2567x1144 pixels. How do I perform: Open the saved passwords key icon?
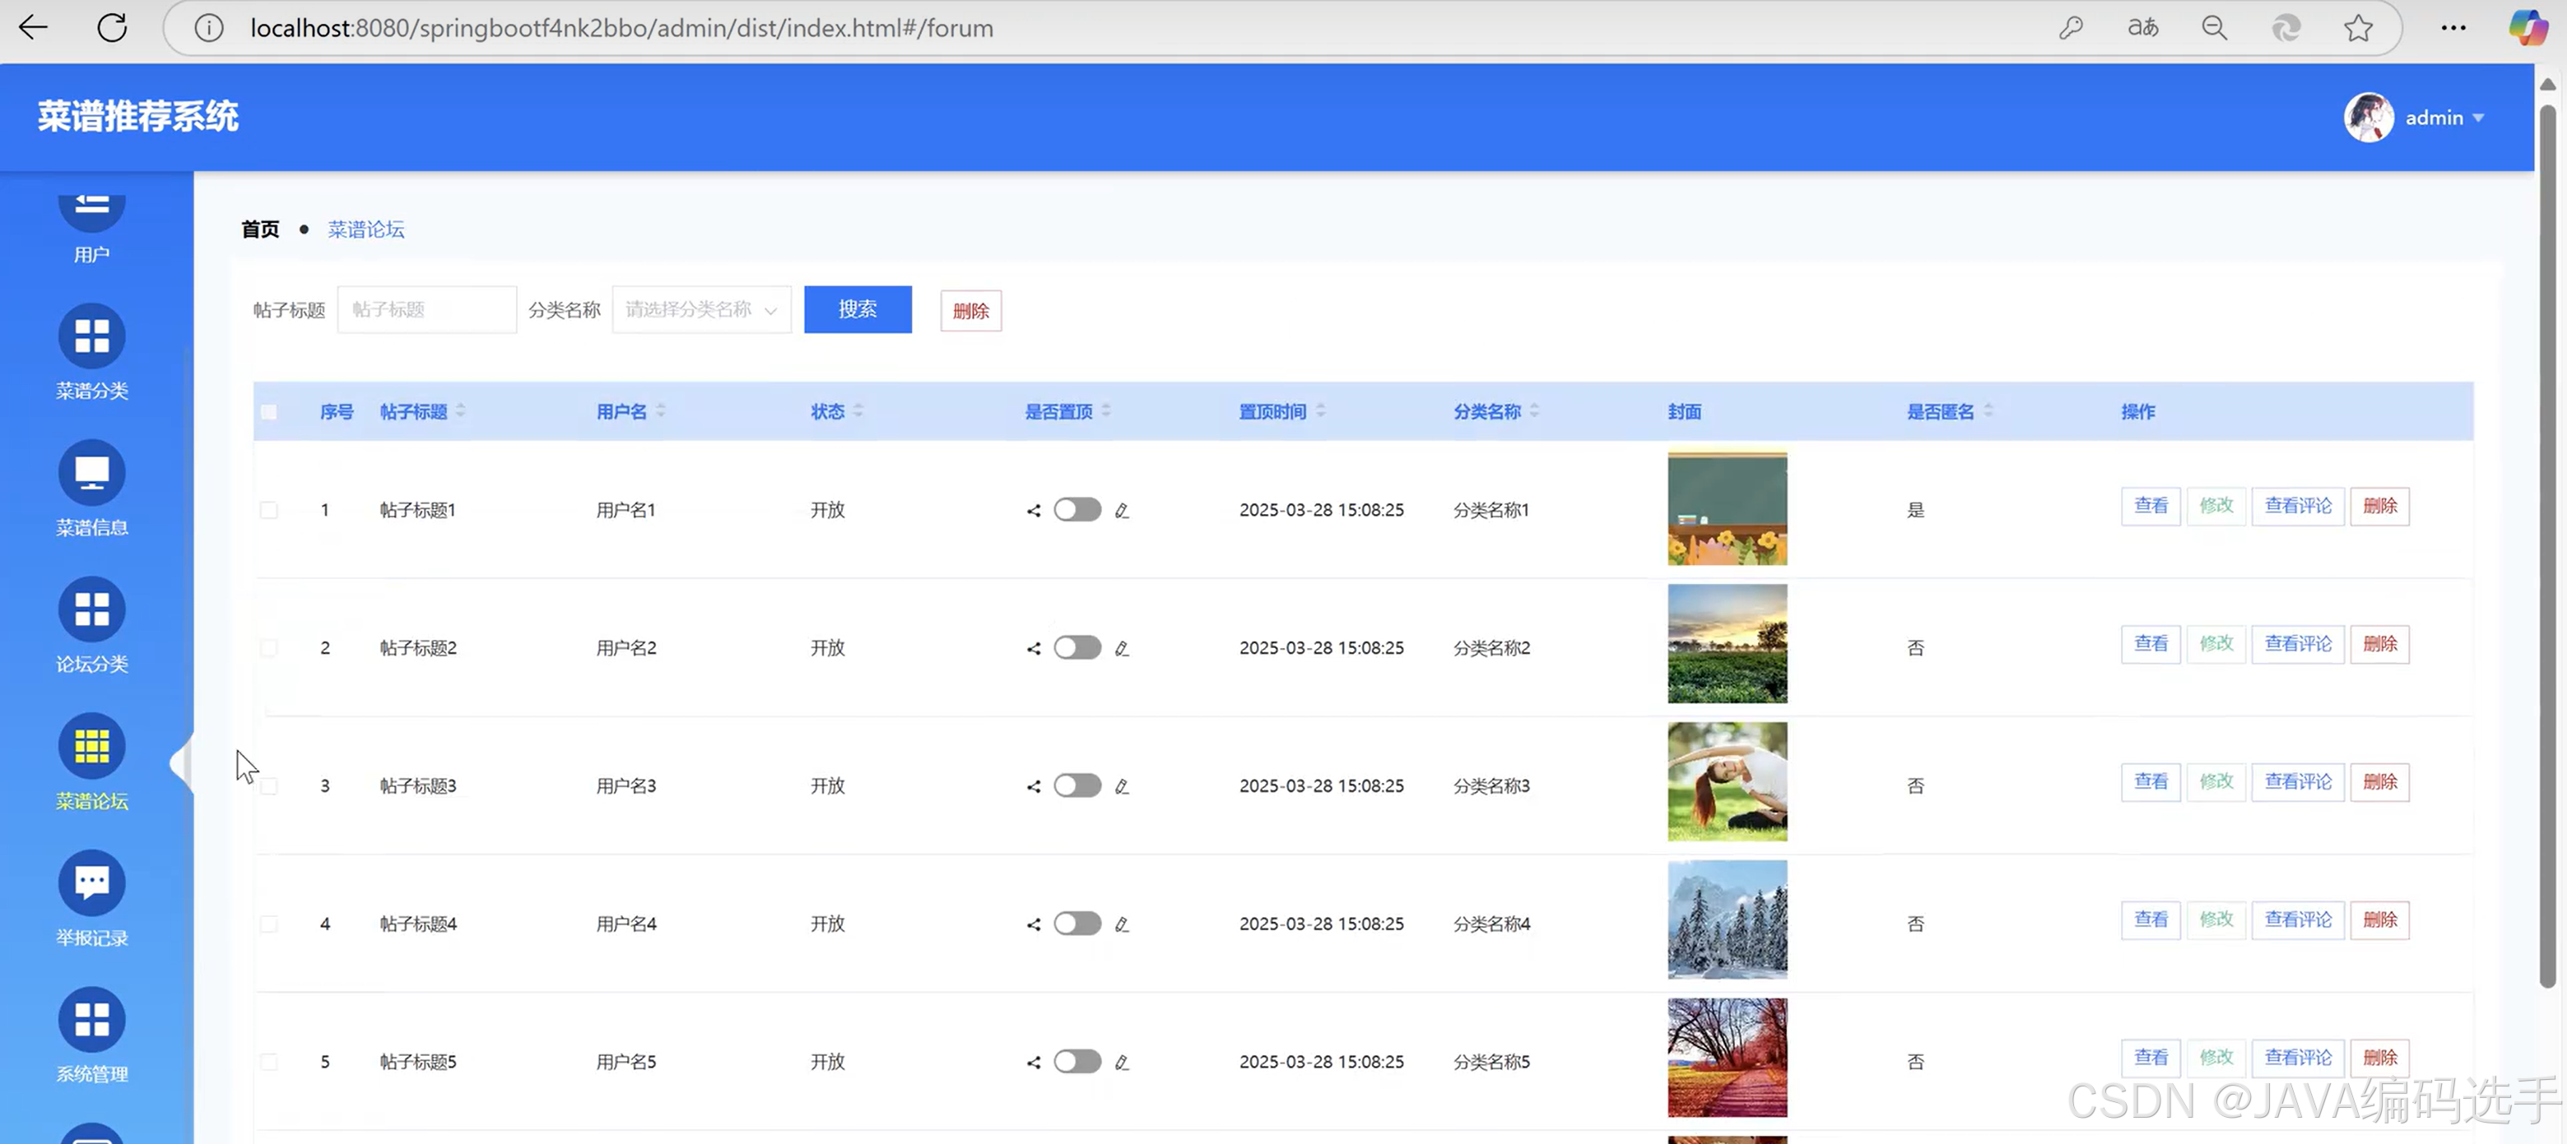pos(2071,28)
